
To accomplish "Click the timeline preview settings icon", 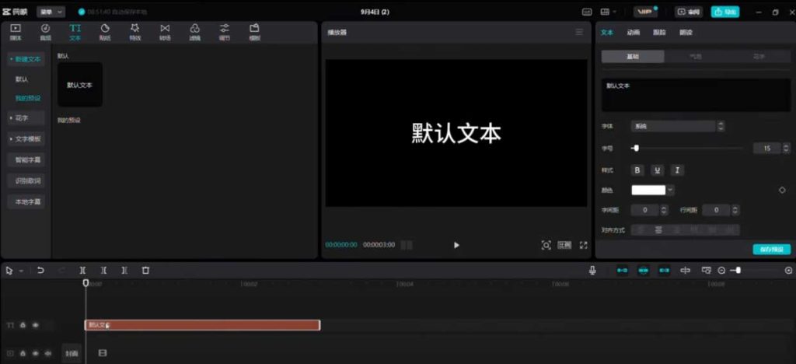I will pos(706,271).
